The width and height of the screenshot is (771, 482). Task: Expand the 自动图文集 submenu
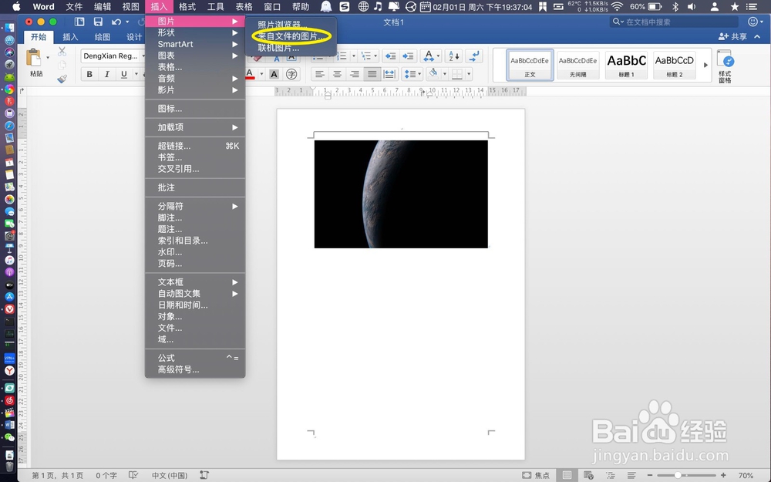click(195, 294)
